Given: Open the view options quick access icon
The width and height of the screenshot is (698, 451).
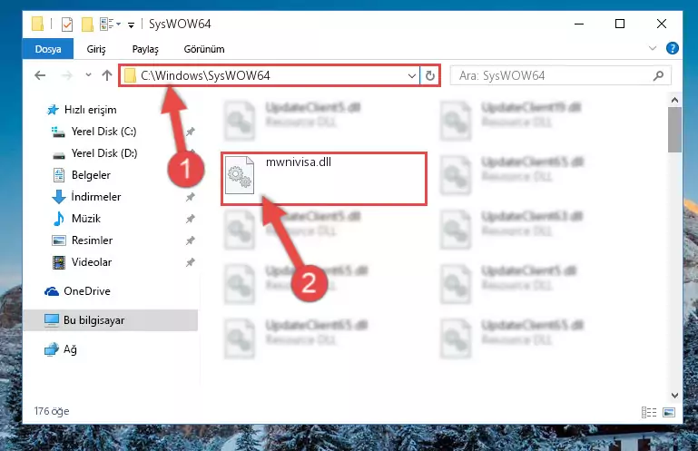Looking at the screenshot, I should tap(110, 24).
